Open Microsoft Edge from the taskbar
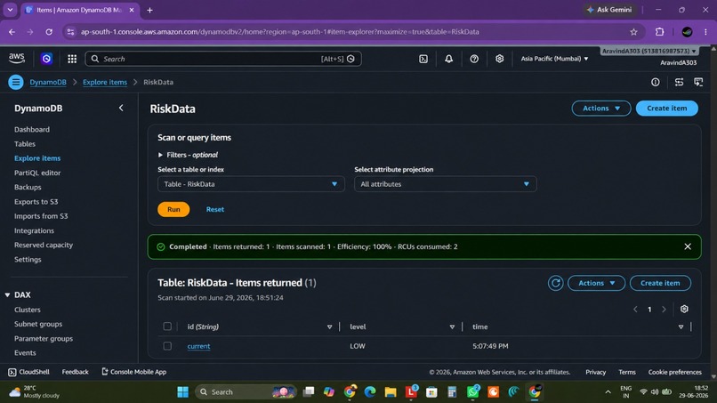The image size is (717, 403). 370,392
